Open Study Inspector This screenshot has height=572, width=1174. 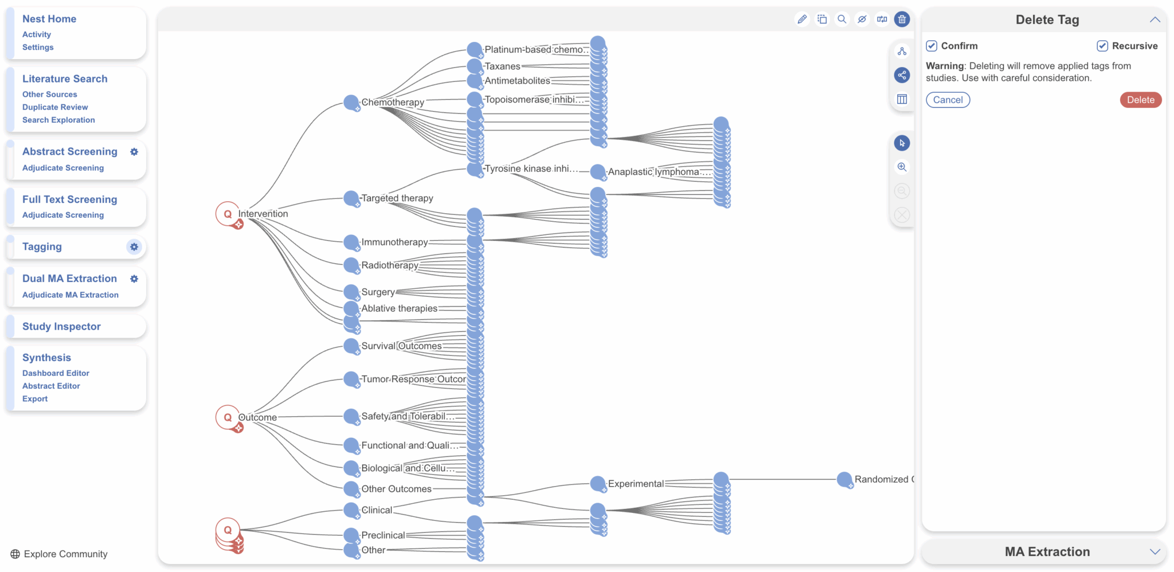[61, 327]
